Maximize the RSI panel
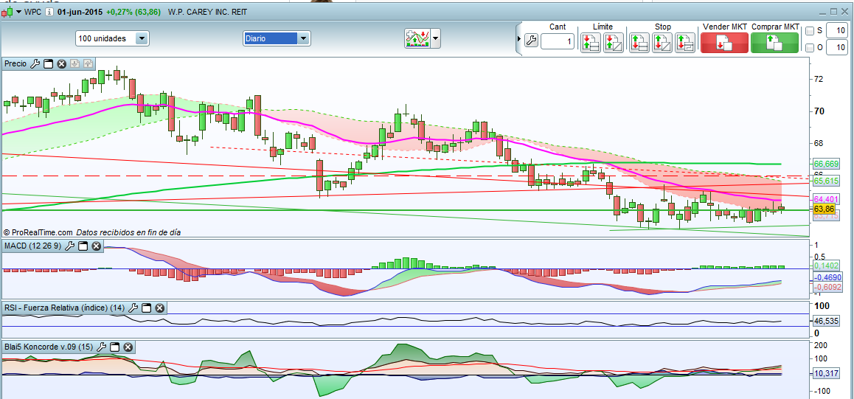 coord(147,308)
